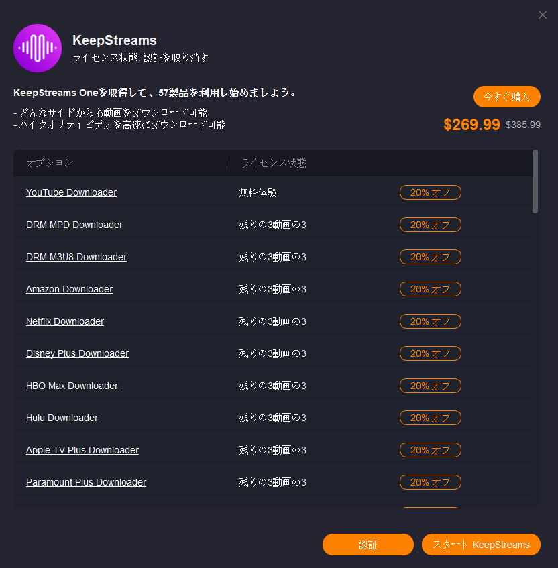
Task: Start KeepStreams with the スタート button
Action: tap(481, 545)
